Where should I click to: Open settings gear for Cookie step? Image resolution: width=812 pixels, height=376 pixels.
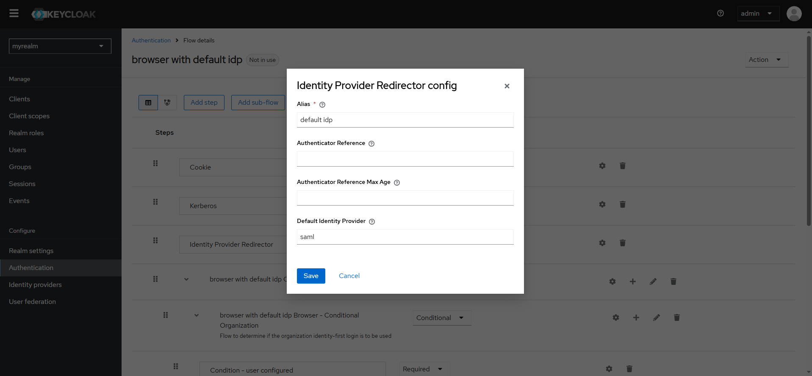(x=602, y=166)
